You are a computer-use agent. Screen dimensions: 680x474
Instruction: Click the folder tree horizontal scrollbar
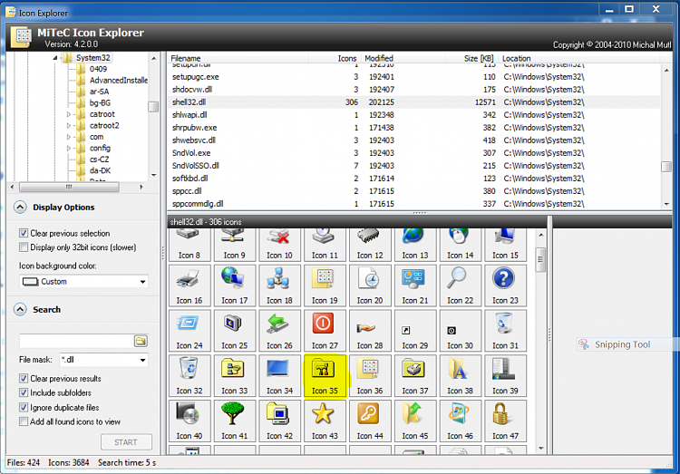(70, 187)
